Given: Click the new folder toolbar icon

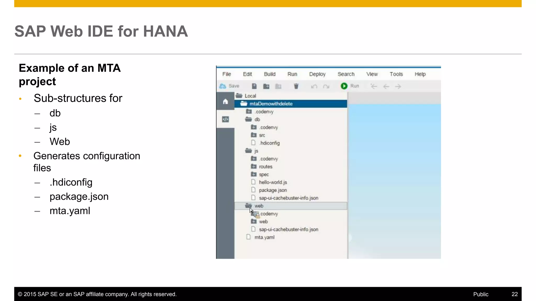Looking at the screenshot, I should pyautogui.click(x=266, y=86).
